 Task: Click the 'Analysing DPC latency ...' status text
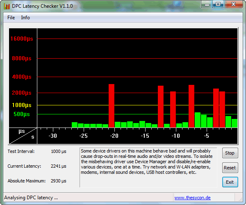[31, 198]
